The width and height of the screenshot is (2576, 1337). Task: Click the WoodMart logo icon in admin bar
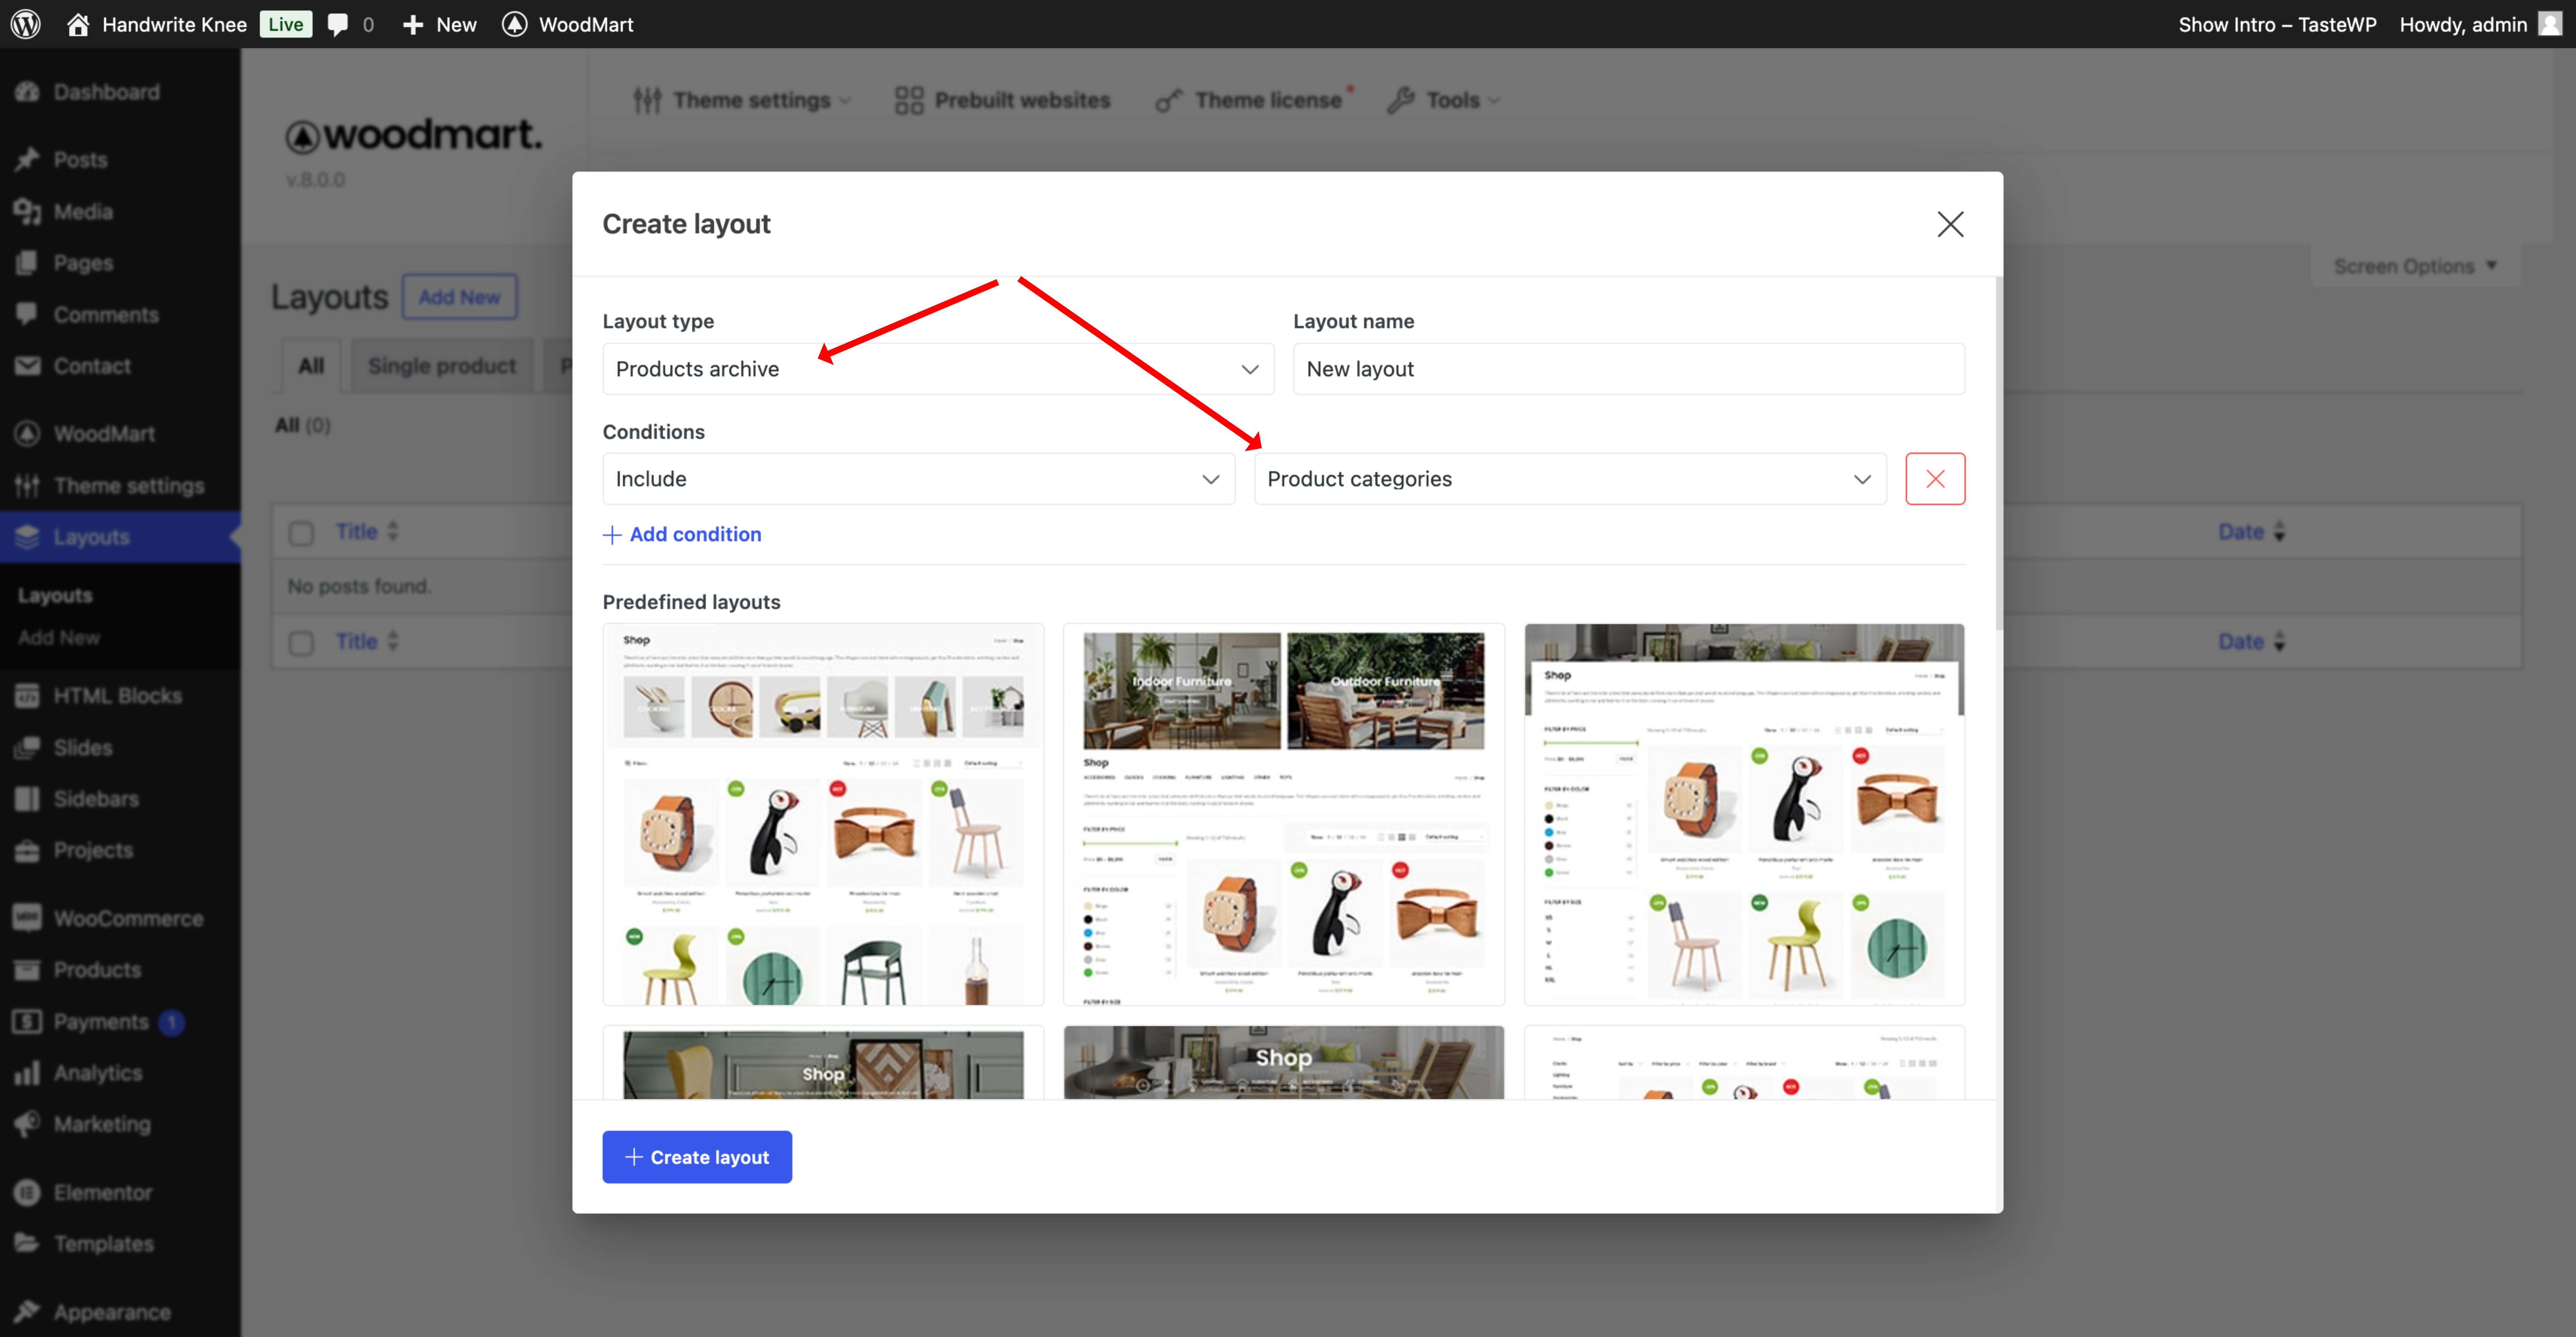(x=514, y=24)
